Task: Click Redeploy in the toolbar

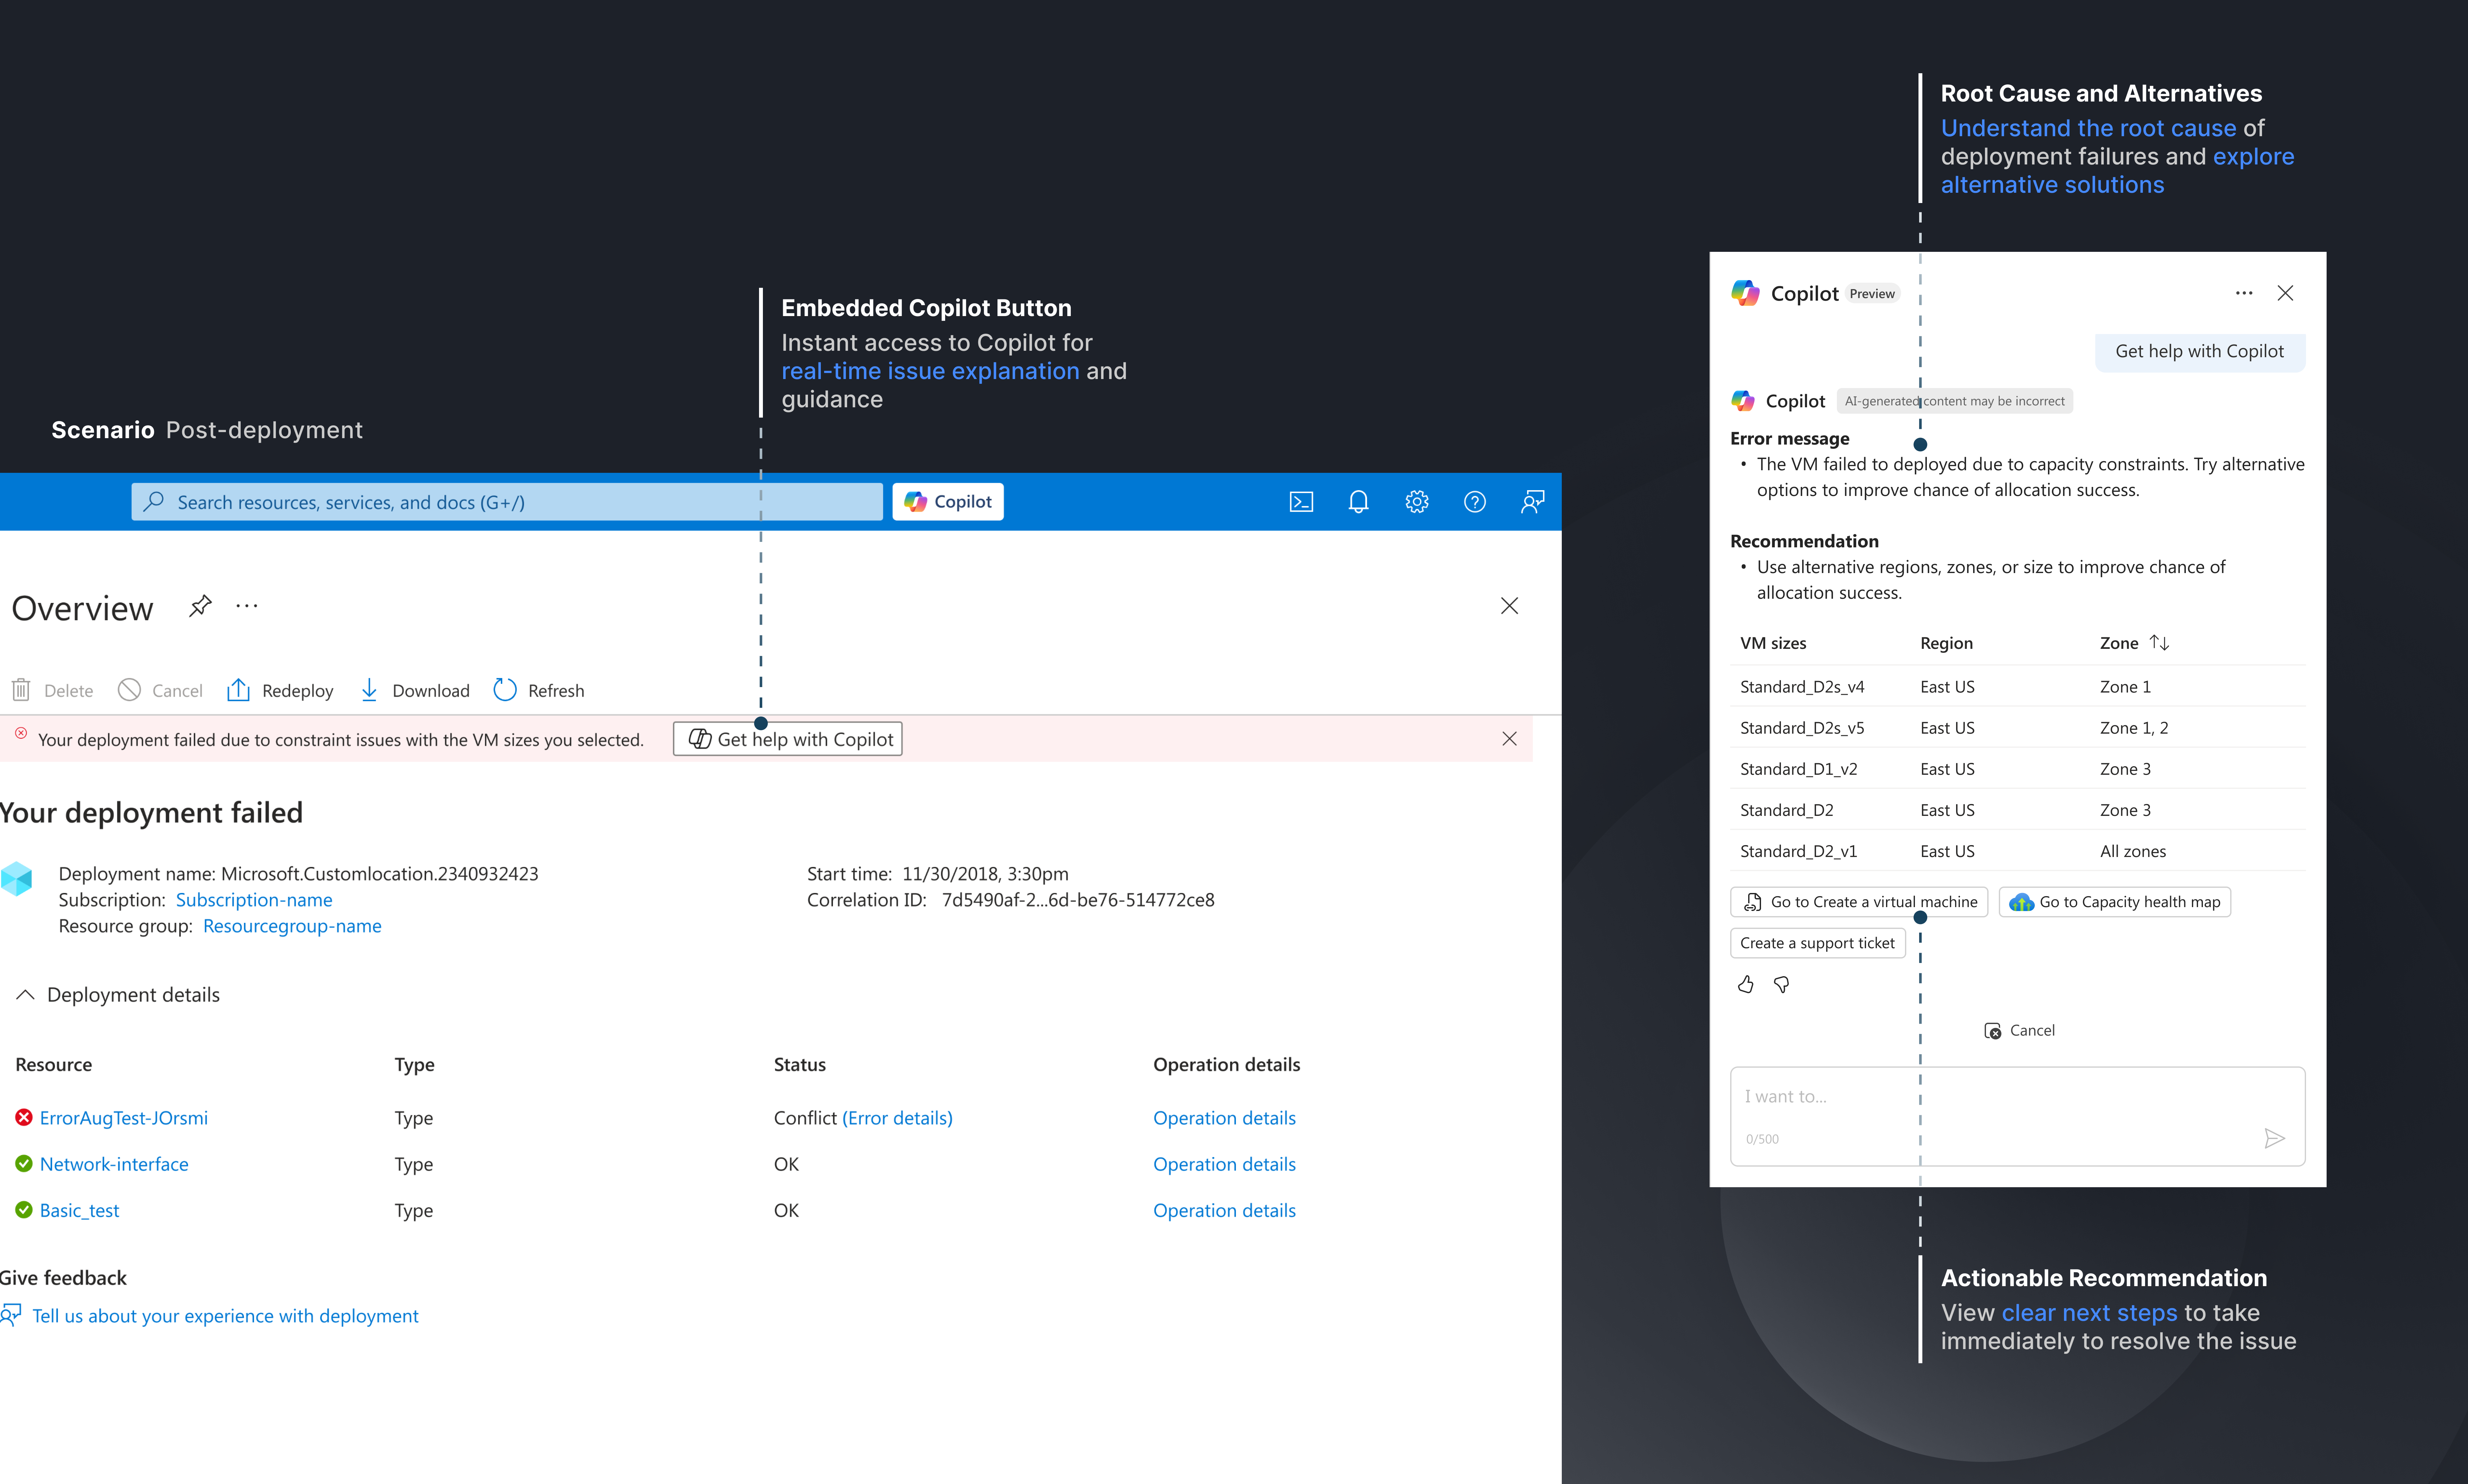Action: (280, 691)
